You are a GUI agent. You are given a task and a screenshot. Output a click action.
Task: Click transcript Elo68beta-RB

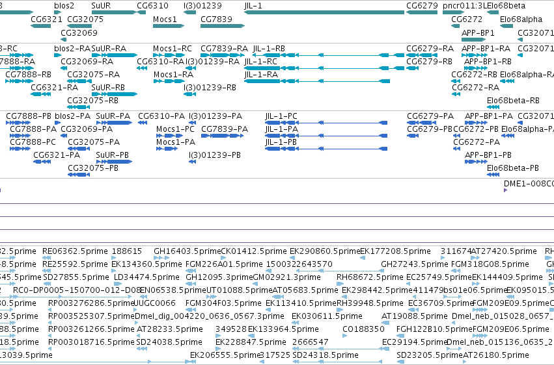point(513,101)
